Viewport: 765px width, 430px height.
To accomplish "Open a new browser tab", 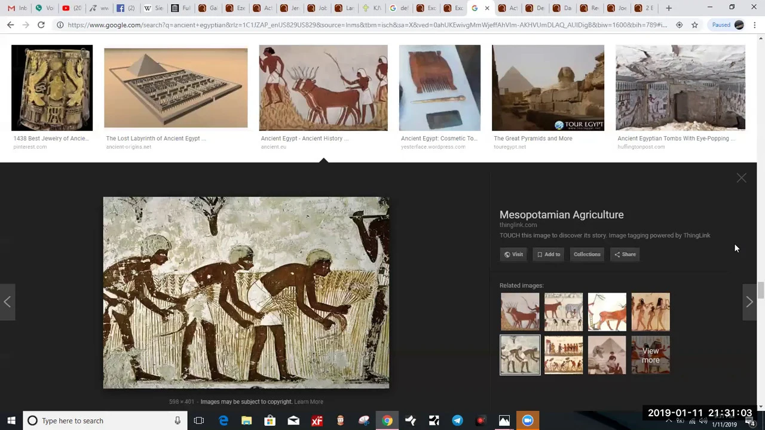I will point(669,8).
